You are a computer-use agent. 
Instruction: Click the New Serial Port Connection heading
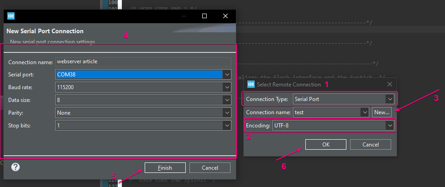click(45, 31)
